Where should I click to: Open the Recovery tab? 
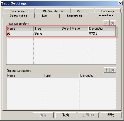pyautogui.click(x=108, y=11)
